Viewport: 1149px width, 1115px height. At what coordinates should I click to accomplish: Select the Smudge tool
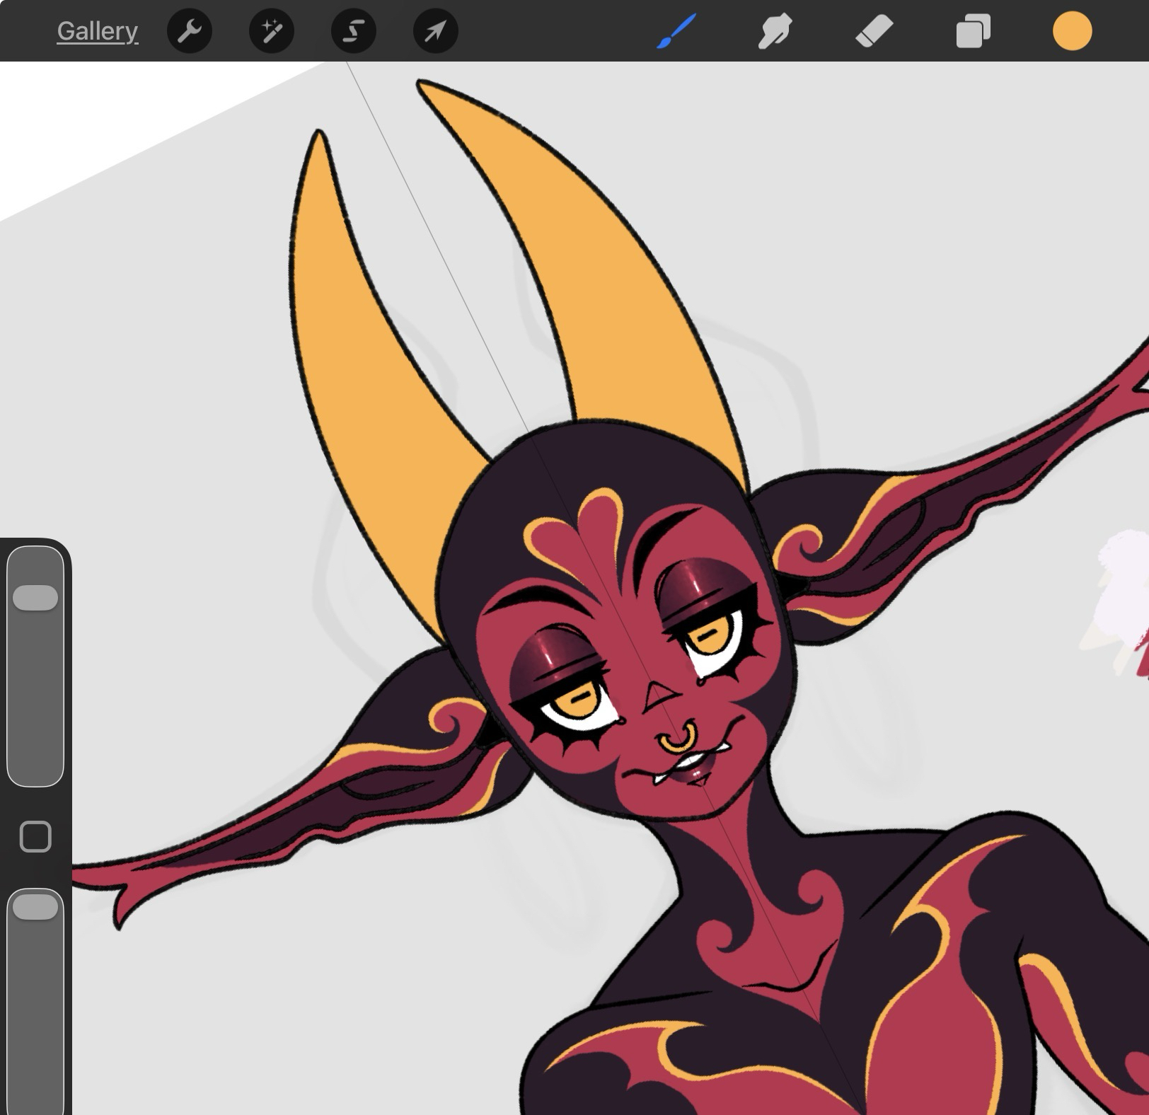tap(775, 31)
